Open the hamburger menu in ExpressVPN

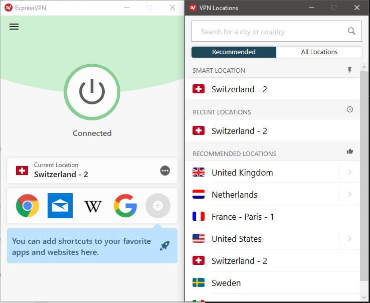pos(14,27)
